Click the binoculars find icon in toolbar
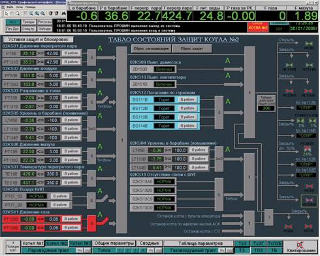Screen dimensions: 320x256 63,14
